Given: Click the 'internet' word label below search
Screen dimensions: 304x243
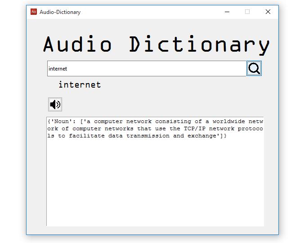Looking at the screenshot, I should click(x=80, y=85).
